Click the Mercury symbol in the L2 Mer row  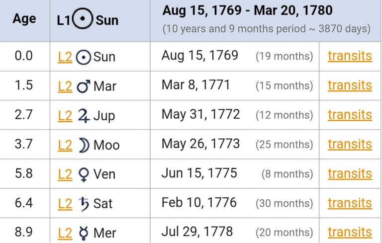tap(83, 232)
